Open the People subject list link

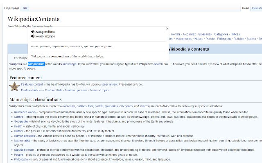pos(18,155)
